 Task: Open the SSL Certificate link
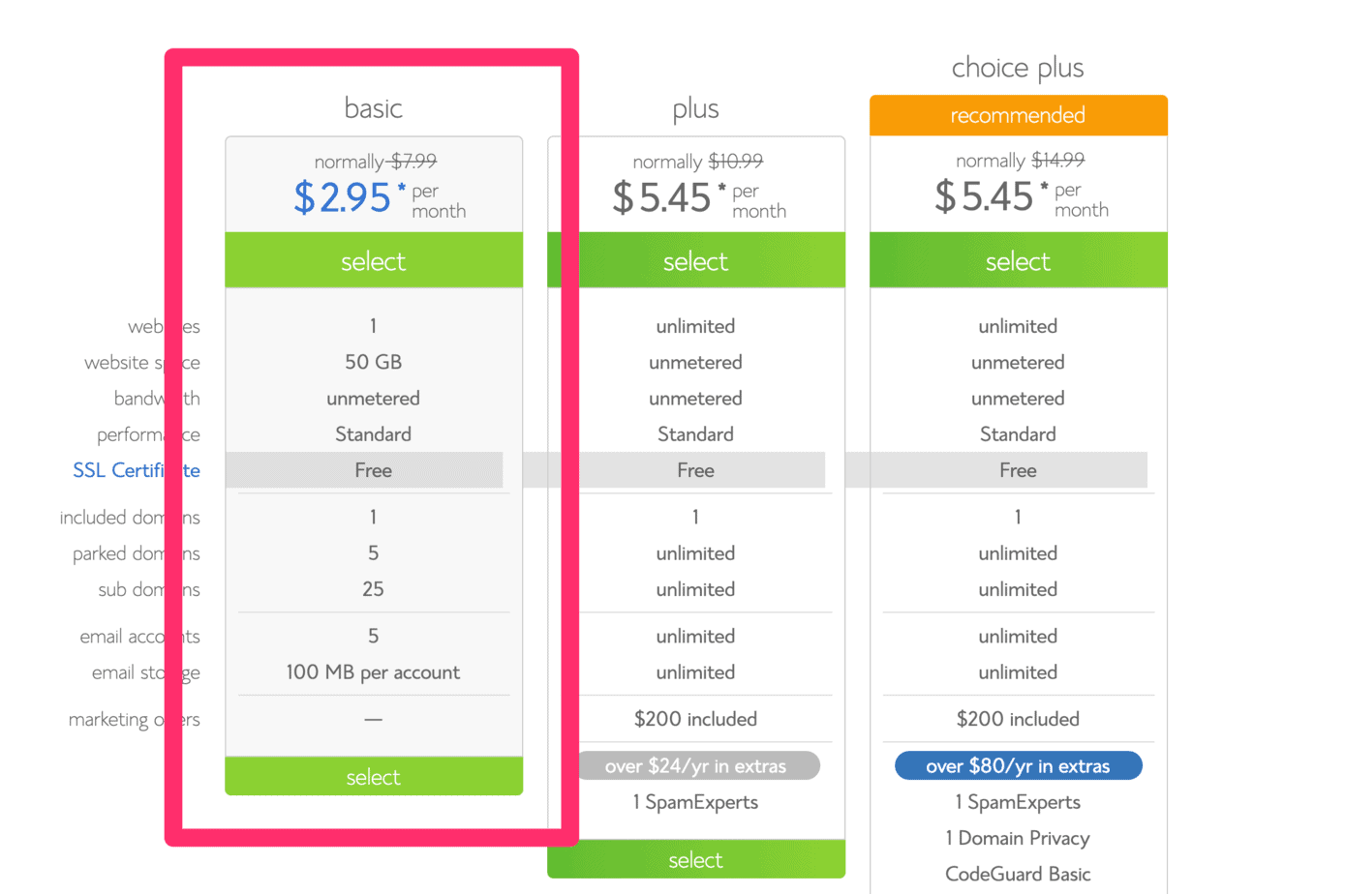pos(136,470)
